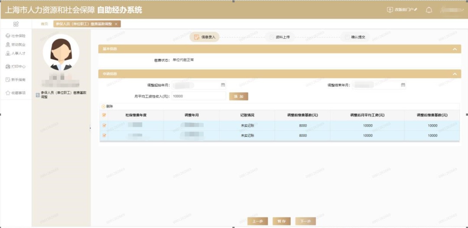This screenshot has height=228, width=468.
Task: Open 劳动就业 in the left sidebar
Action: [x=16, y=45]
